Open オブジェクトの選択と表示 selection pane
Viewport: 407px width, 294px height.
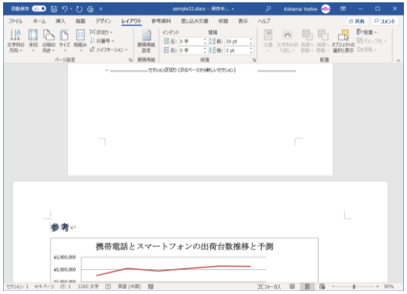(343, 41)
